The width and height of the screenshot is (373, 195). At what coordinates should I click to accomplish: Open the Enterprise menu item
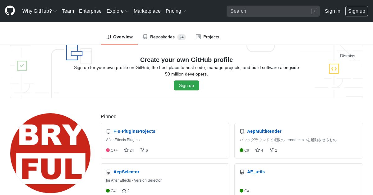[x=90, y=11]
